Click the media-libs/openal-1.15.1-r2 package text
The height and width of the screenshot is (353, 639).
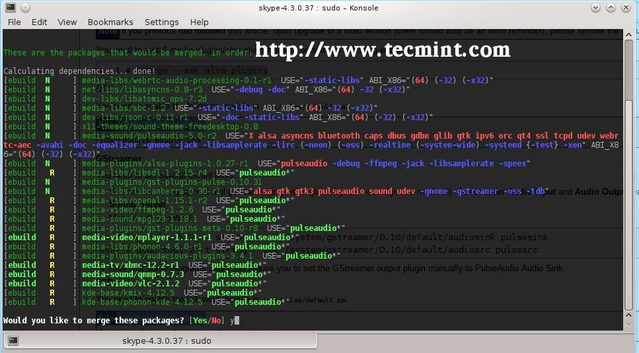tap(145, 201)
